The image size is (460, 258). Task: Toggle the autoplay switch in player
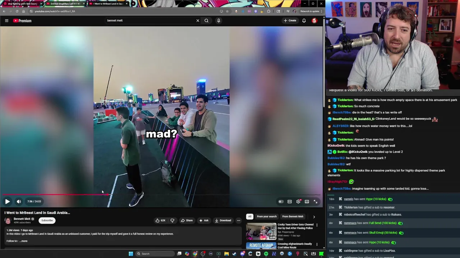click(x=281, y=202)
